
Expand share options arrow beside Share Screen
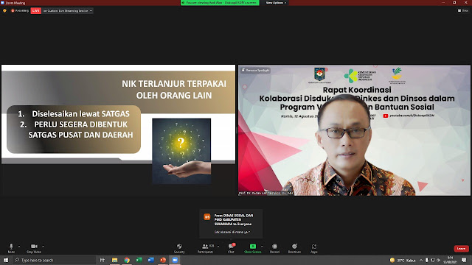(262, 247)
